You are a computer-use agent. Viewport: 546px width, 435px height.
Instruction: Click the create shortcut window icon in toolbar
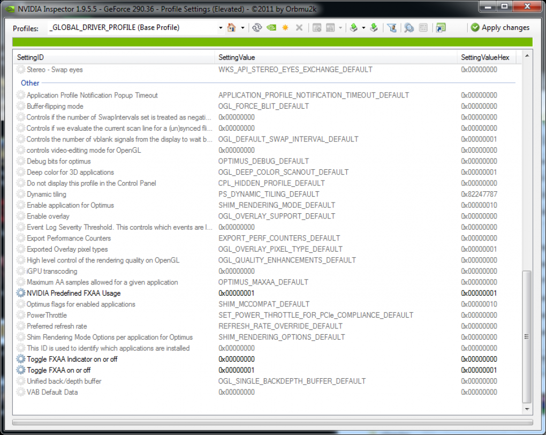click(441, 27)
